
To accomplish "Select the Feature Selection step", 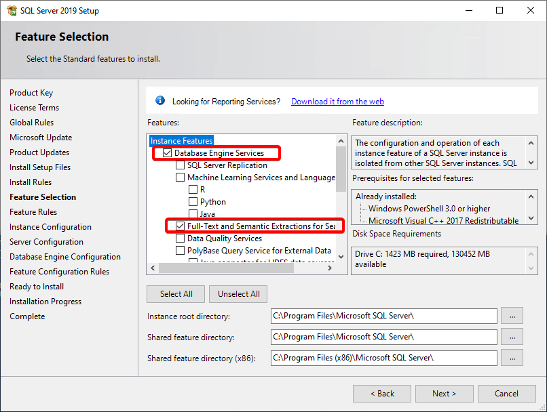I will pyautogui.click(x=43, y=197).
